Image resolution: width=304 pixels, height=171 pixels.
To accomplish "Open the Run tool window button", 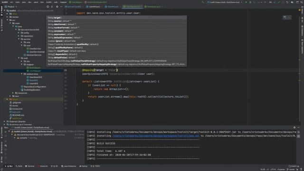I will pyautogui.click(x=9, y=166).
